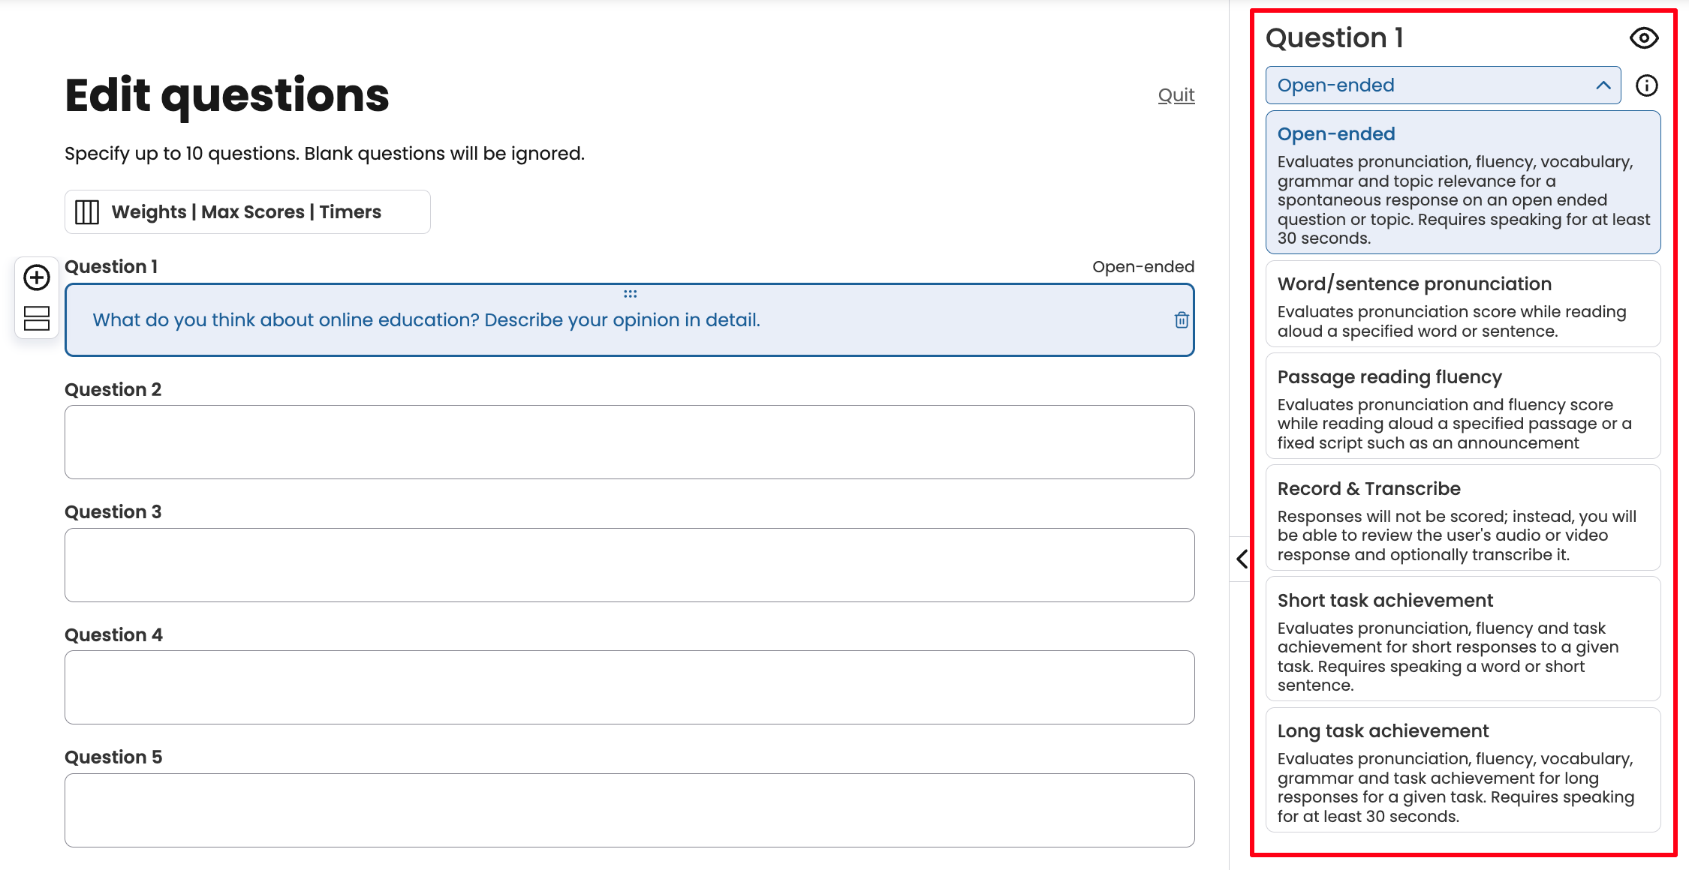Click into the Question 2 text field
The height and width of the screenshot is (870, 1689).
point(629,442)
